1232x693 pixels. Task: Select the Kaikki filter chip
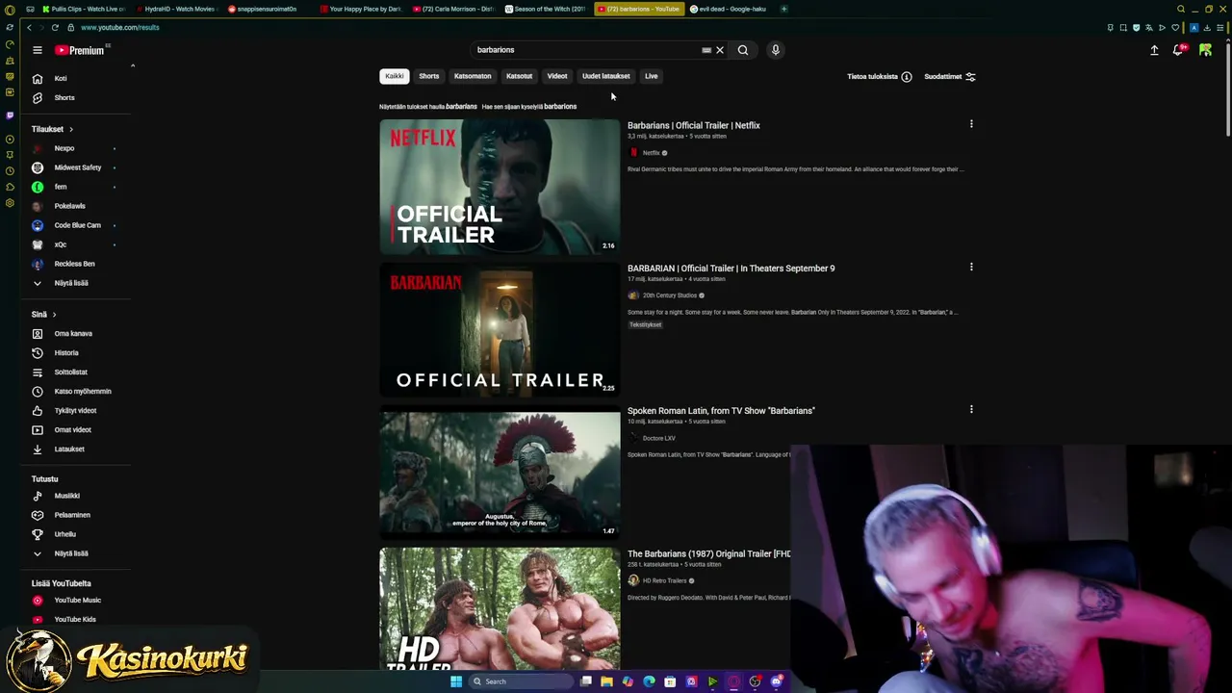pos(395,76)
